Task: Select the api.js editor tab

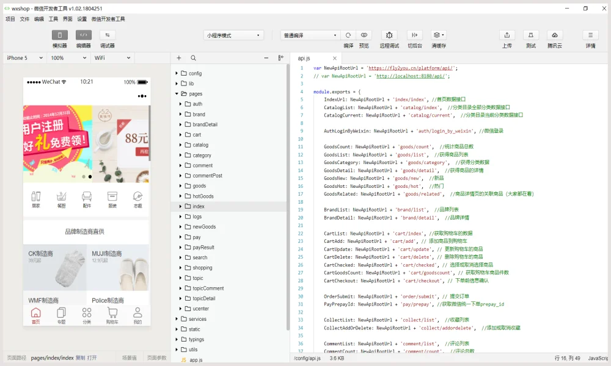Action: 304,58
